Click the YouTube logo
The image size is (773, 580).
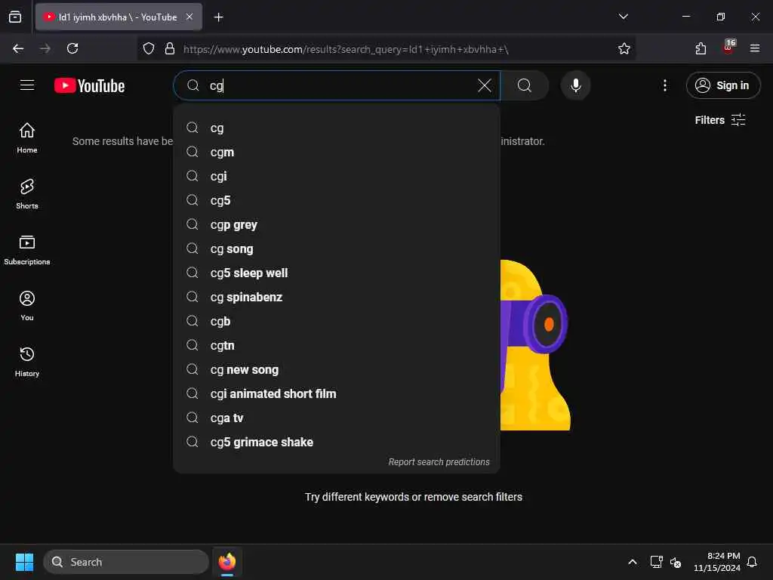[x=89, y=86]
